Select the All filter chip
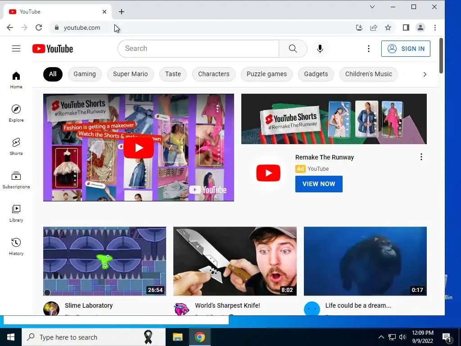 [x=53, y=74]
